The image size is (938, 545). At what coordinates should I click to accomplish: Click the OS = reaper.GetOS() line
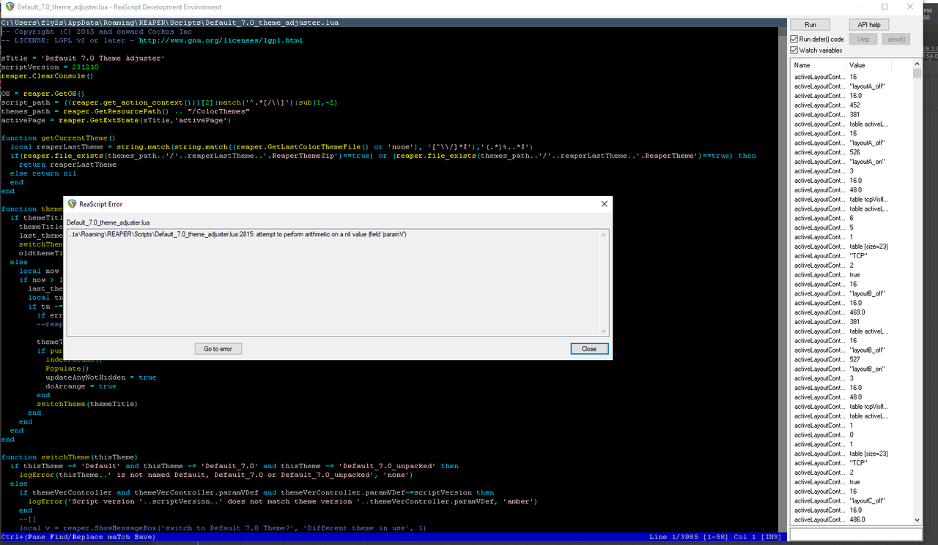[43, 94]
